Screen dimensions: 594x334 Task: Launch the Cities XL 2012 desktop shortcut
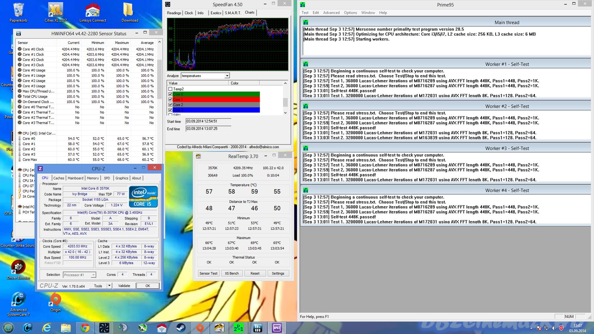[x=56, y=12]
